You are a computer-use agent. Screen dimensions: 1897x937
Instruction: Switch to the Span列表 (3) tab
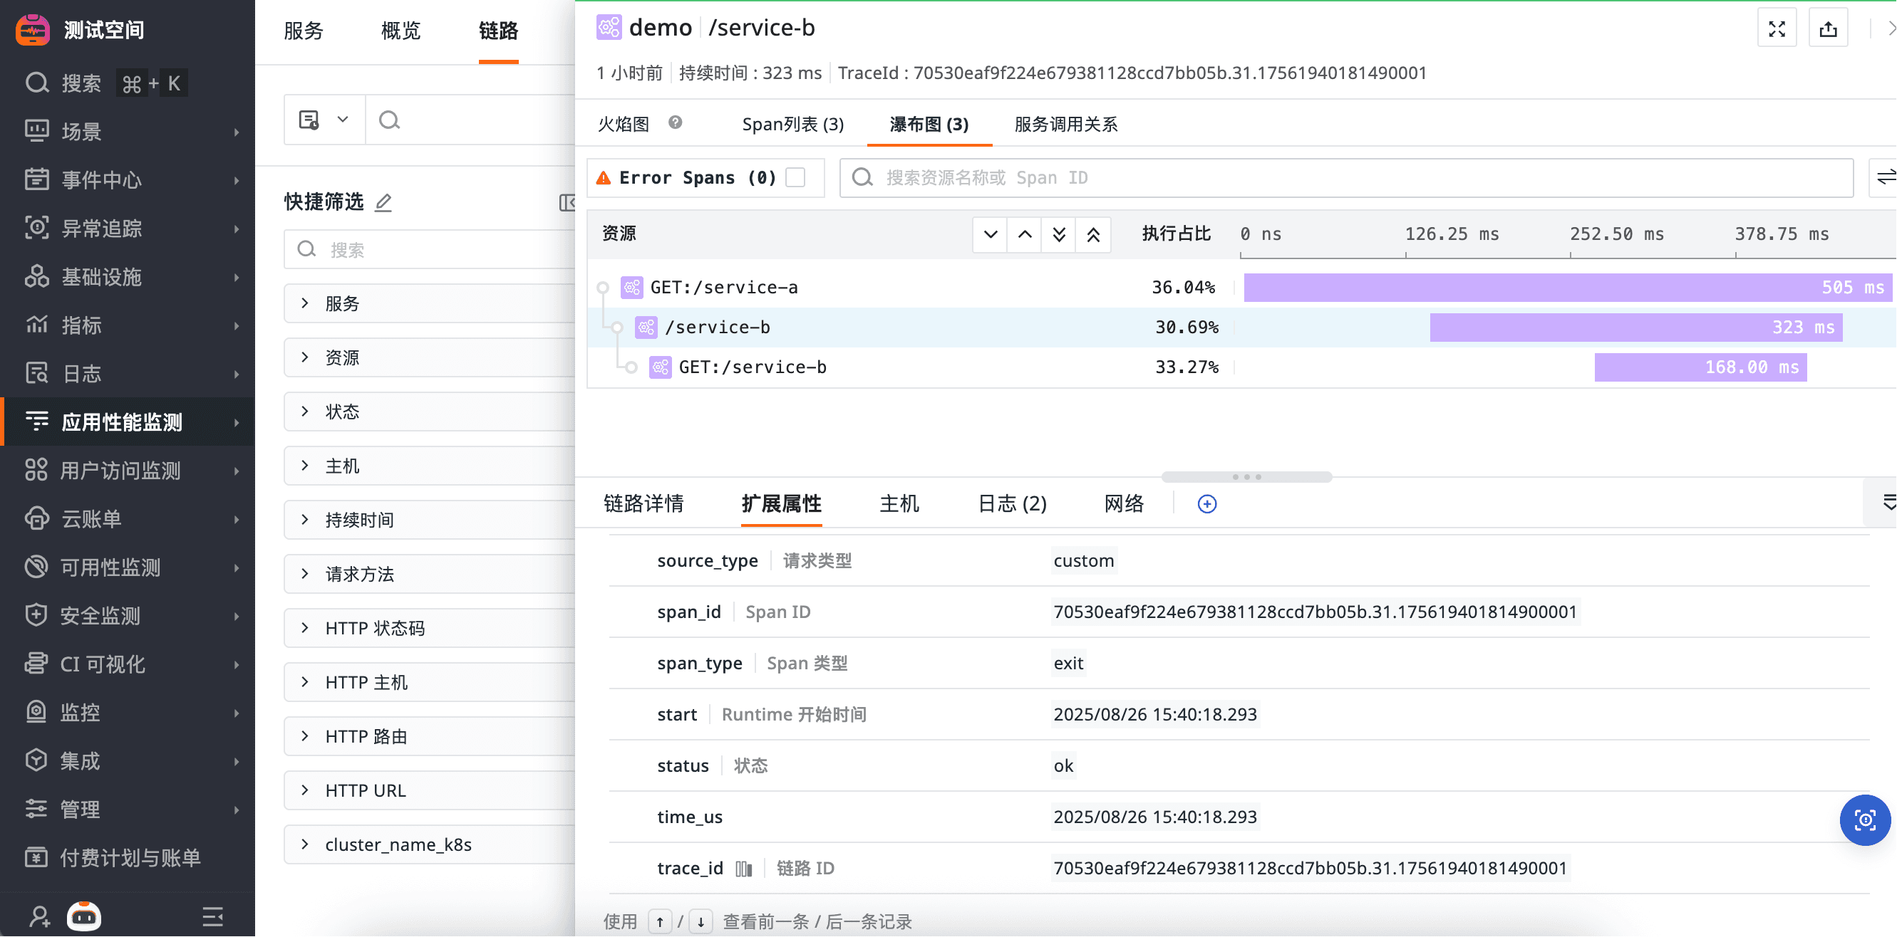pyautogui.click(x=792, y=125)
